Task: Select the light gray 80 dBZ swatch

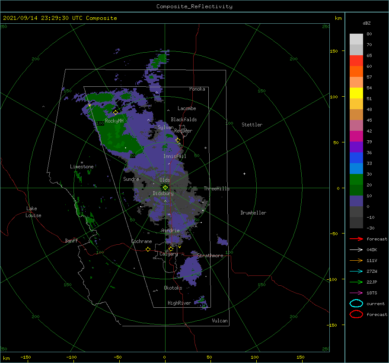Action: click(x=356, y=39)
